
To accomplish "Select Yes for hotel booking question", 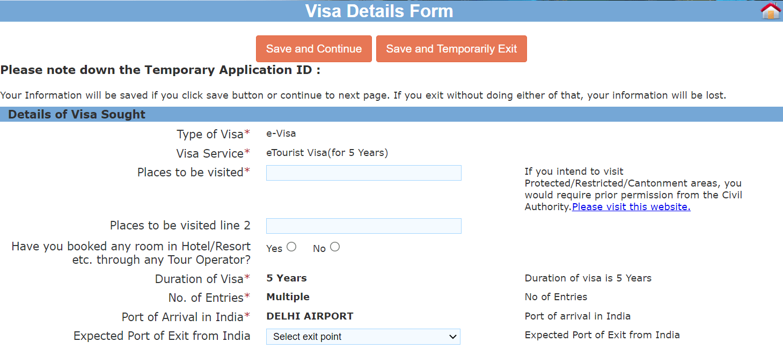I will 291,246.
